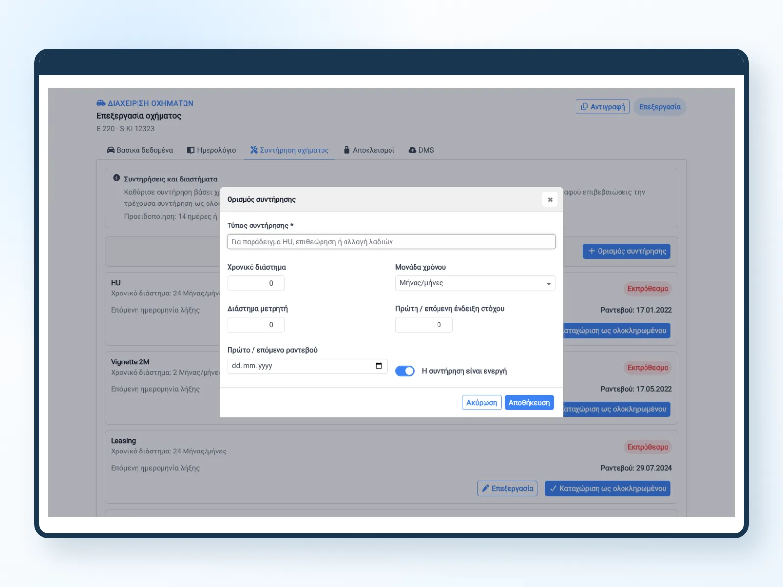The image size is (783, 587).
Task: Mark Leasing maintenance as completed
Action: pyautogui.click(x=608, y=488)
